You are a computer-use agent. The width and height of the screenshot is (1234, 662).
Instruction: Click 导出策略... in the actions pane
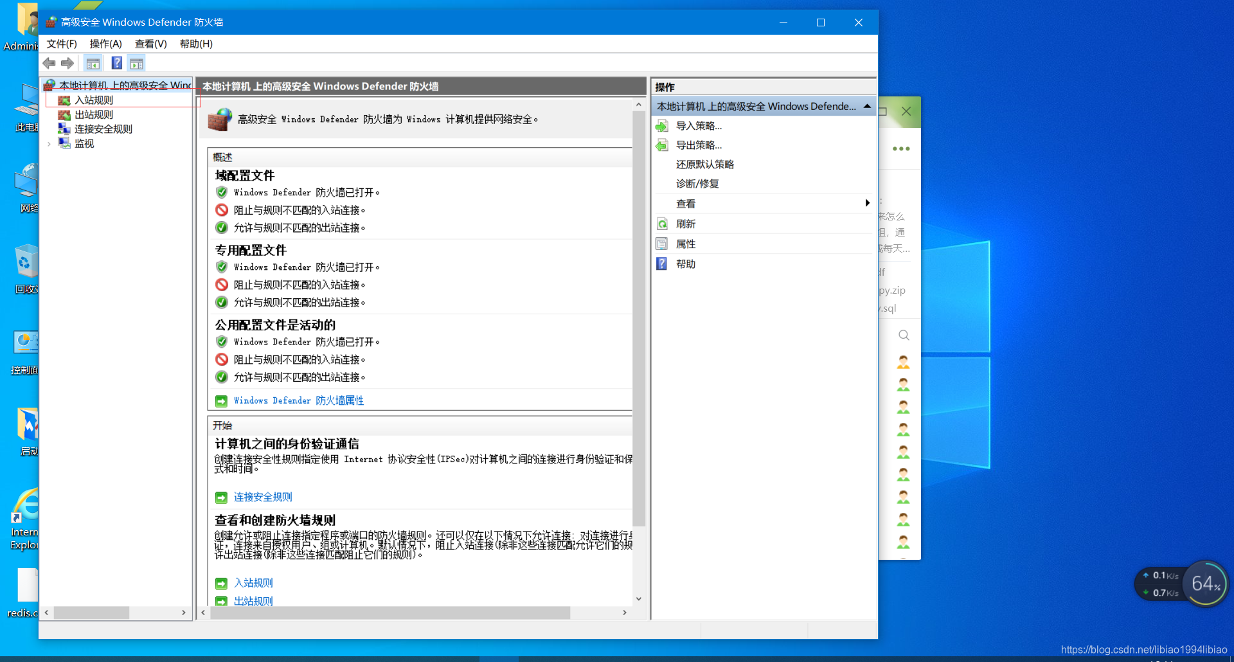(x=699, y=145)
